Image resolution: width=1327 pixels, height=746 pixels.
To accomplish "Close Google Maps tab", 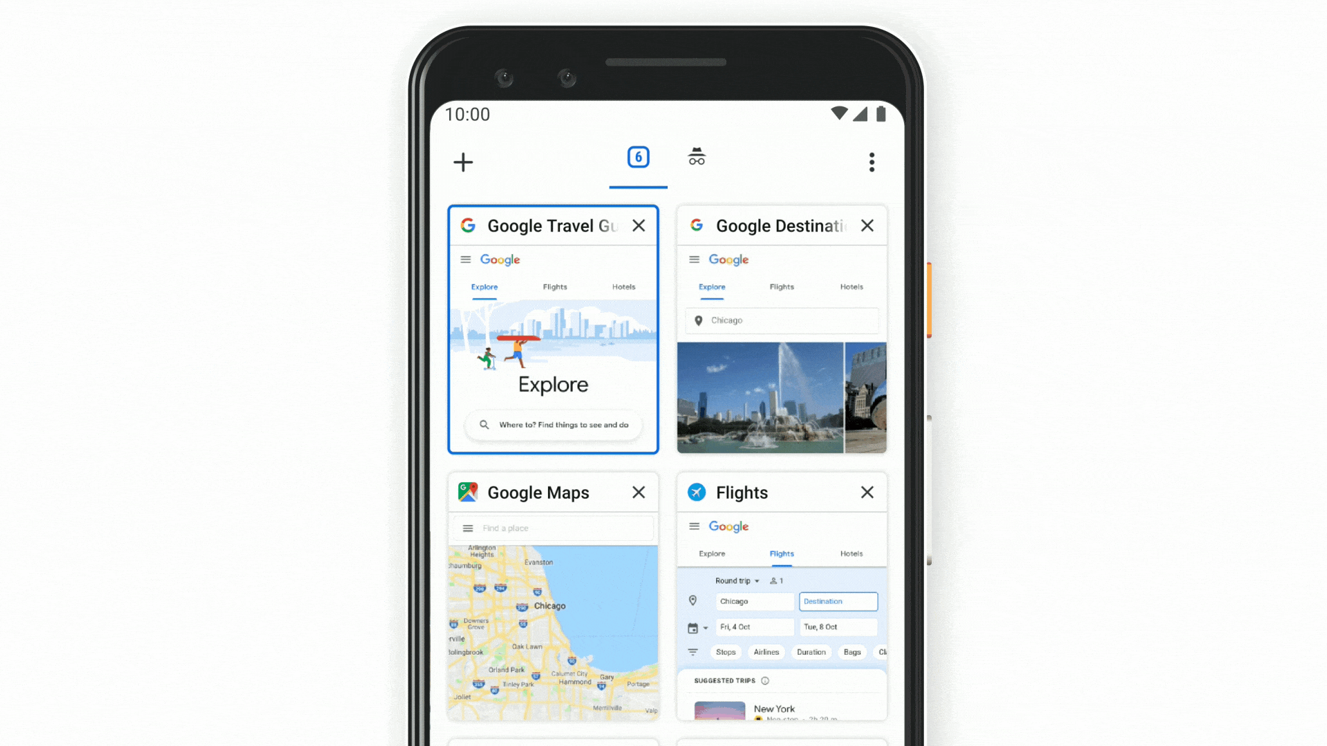I will (x=638, y=492).
